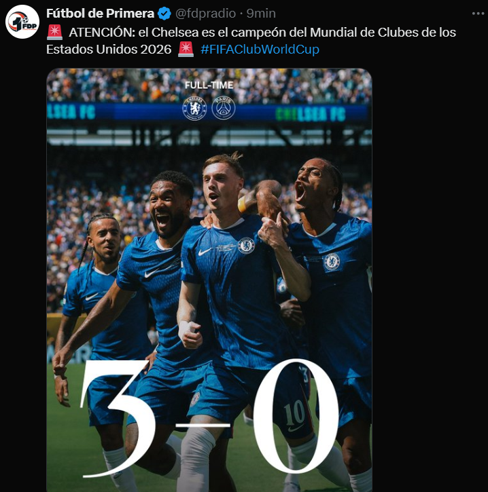The image size is (488, 492).
Task: Open the Fútbol de Primera profile avatar
Action: pyautogui.click(x=22, y=22)
